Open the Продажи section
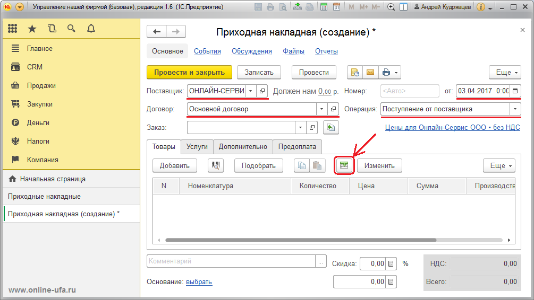Screen dimensions: 534x300 pos(41,86)
